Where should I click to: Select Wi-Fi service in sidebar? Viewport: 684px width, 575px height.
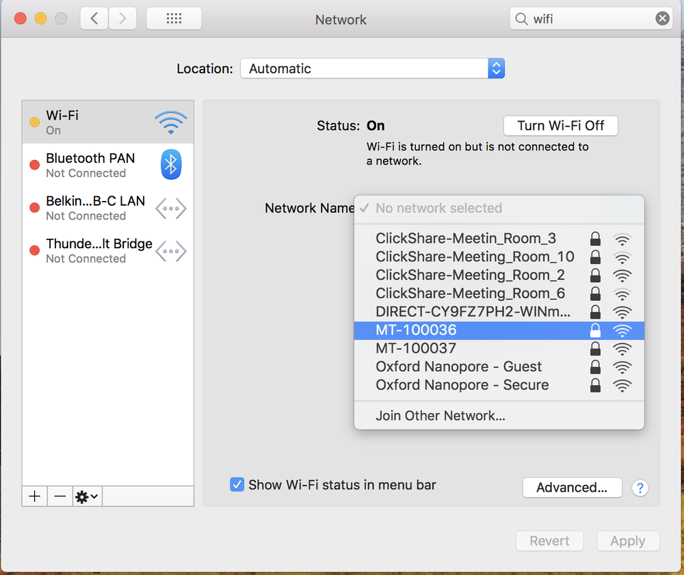point(108,122)
